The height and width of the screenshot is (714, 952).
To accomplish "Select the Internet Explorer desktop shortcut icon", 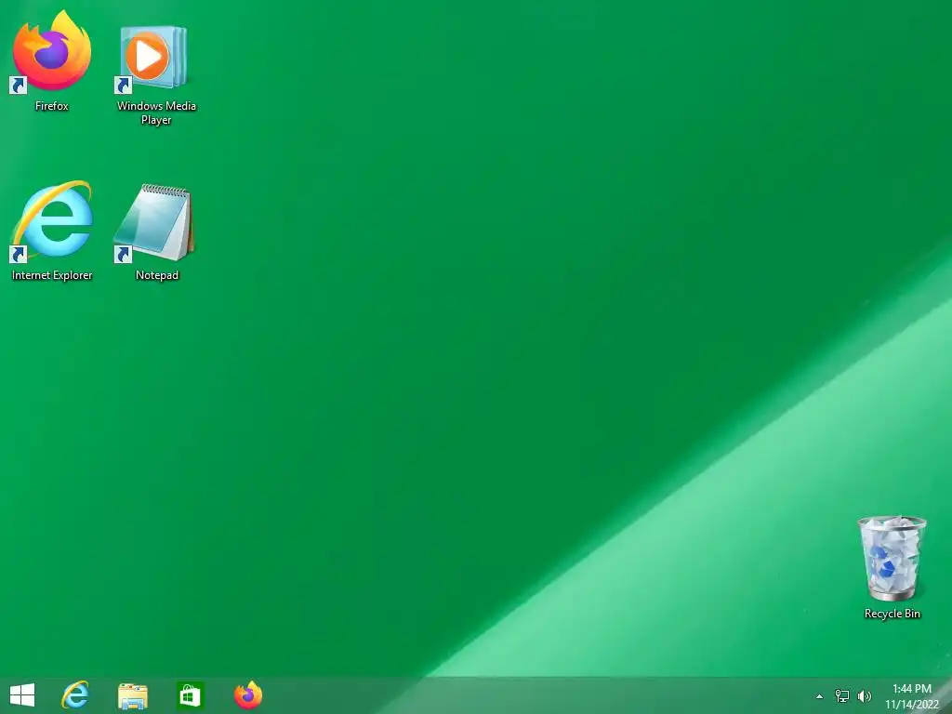I will [52, 220].
